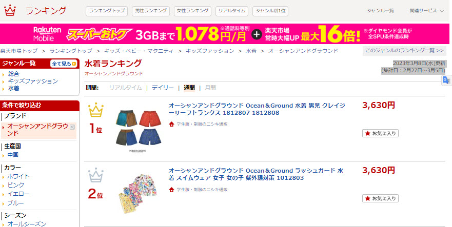Click the Rakuten Mobile banner

click(x=225, y=34)
